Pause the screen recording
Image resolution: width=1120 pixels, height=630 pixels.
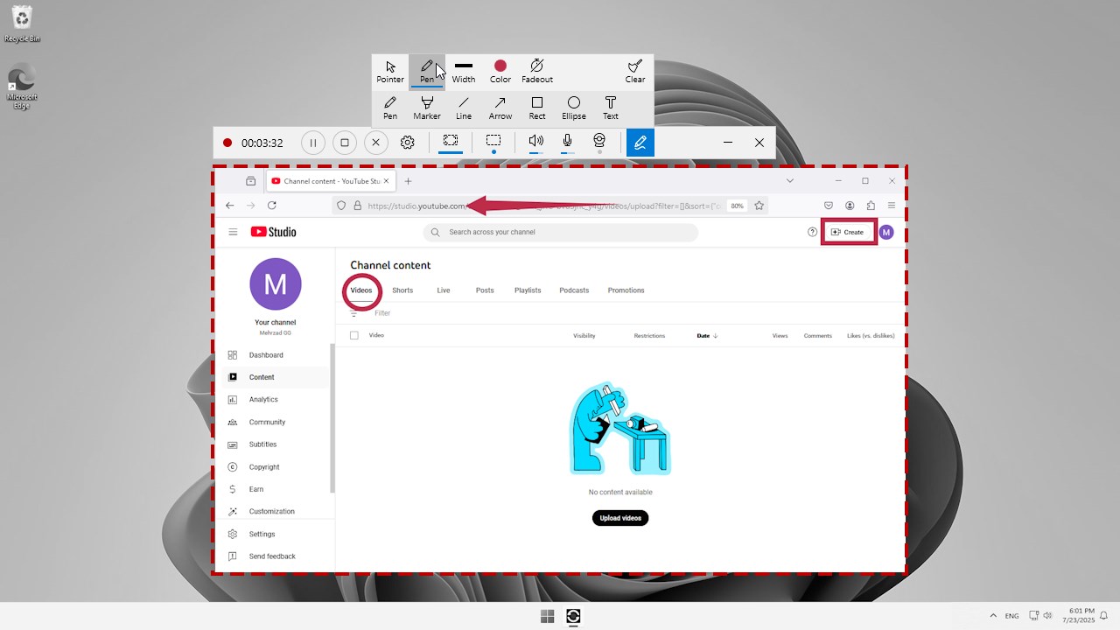coord(312,142)
